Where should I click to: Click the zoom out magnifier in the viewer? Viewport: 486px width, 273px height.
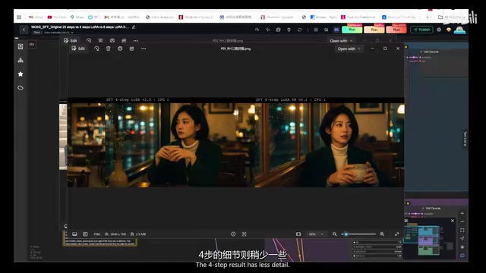point(334,234)
